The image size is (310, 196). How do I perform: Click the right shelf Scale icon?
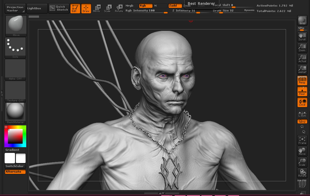pos(302,162)
